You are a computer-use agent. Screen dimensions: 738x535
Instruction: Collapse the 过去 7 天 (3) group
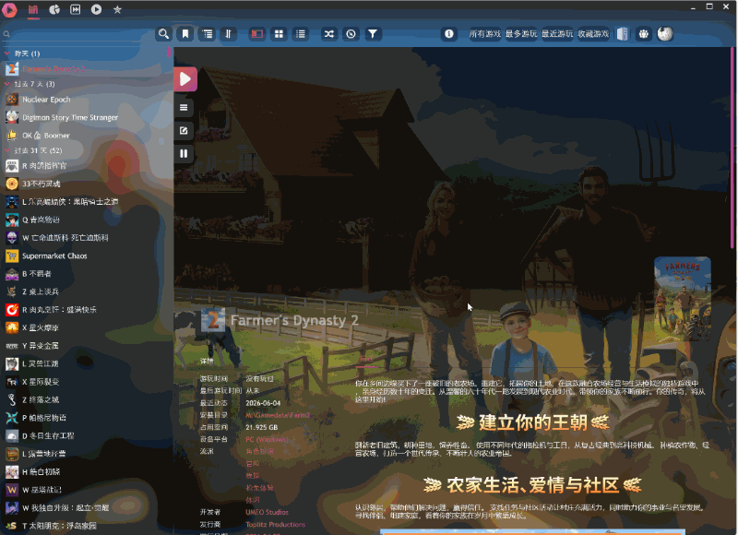[7, 84]
